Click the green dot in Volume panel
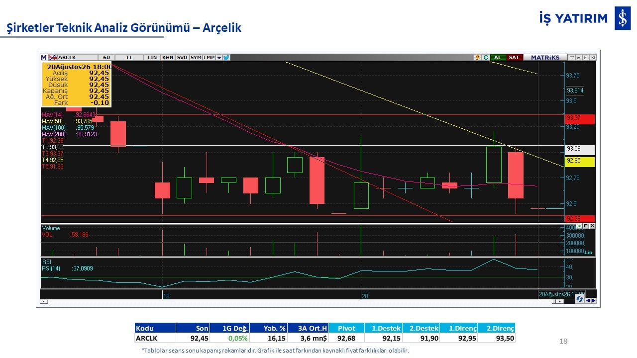 click(x=579, y=226)
